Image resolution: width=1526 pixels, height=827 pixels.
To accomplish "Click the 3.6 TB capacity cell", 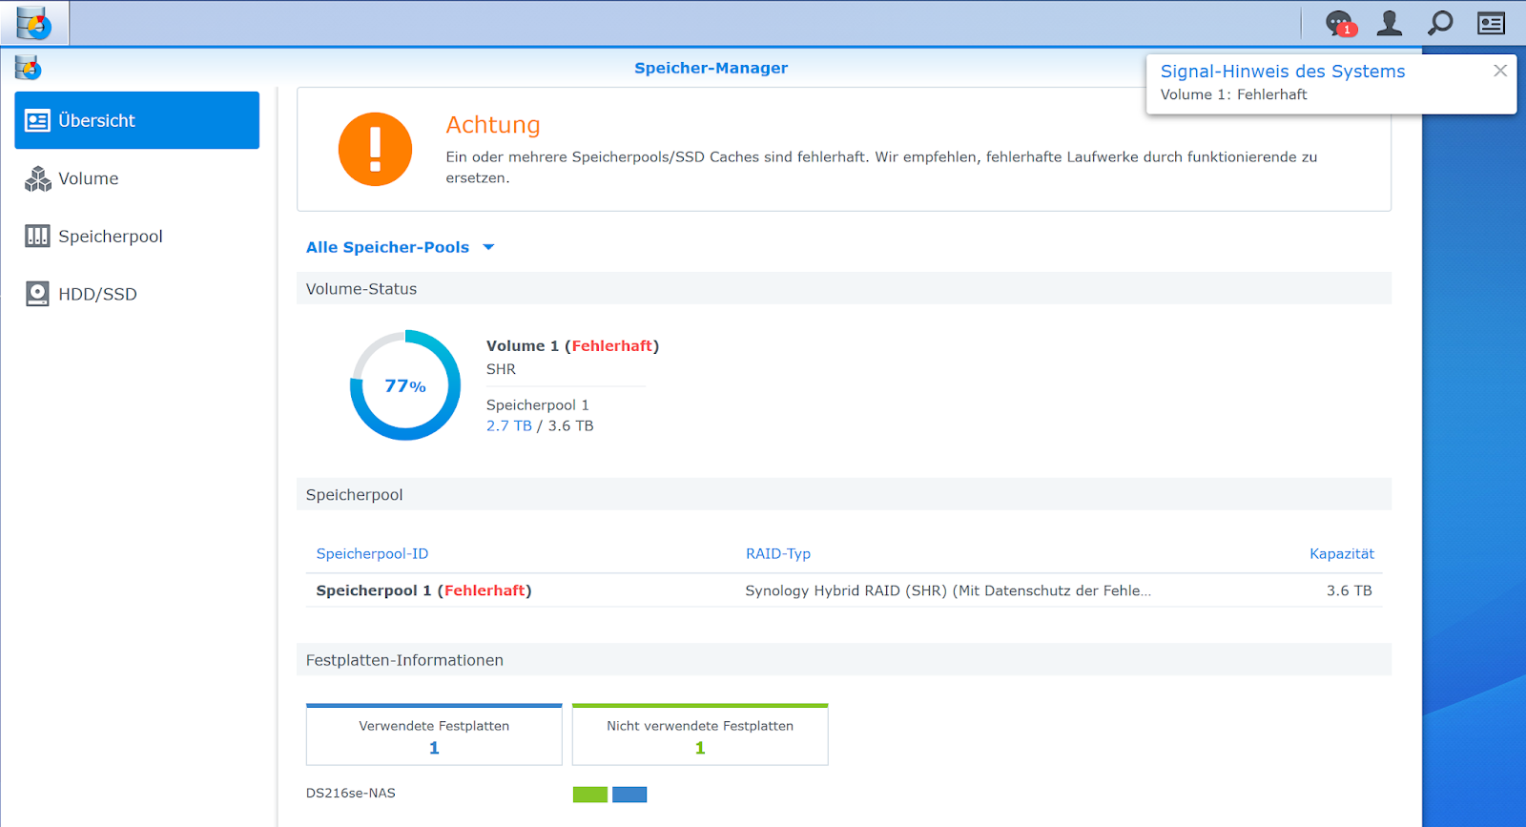I will [1350, 590].
